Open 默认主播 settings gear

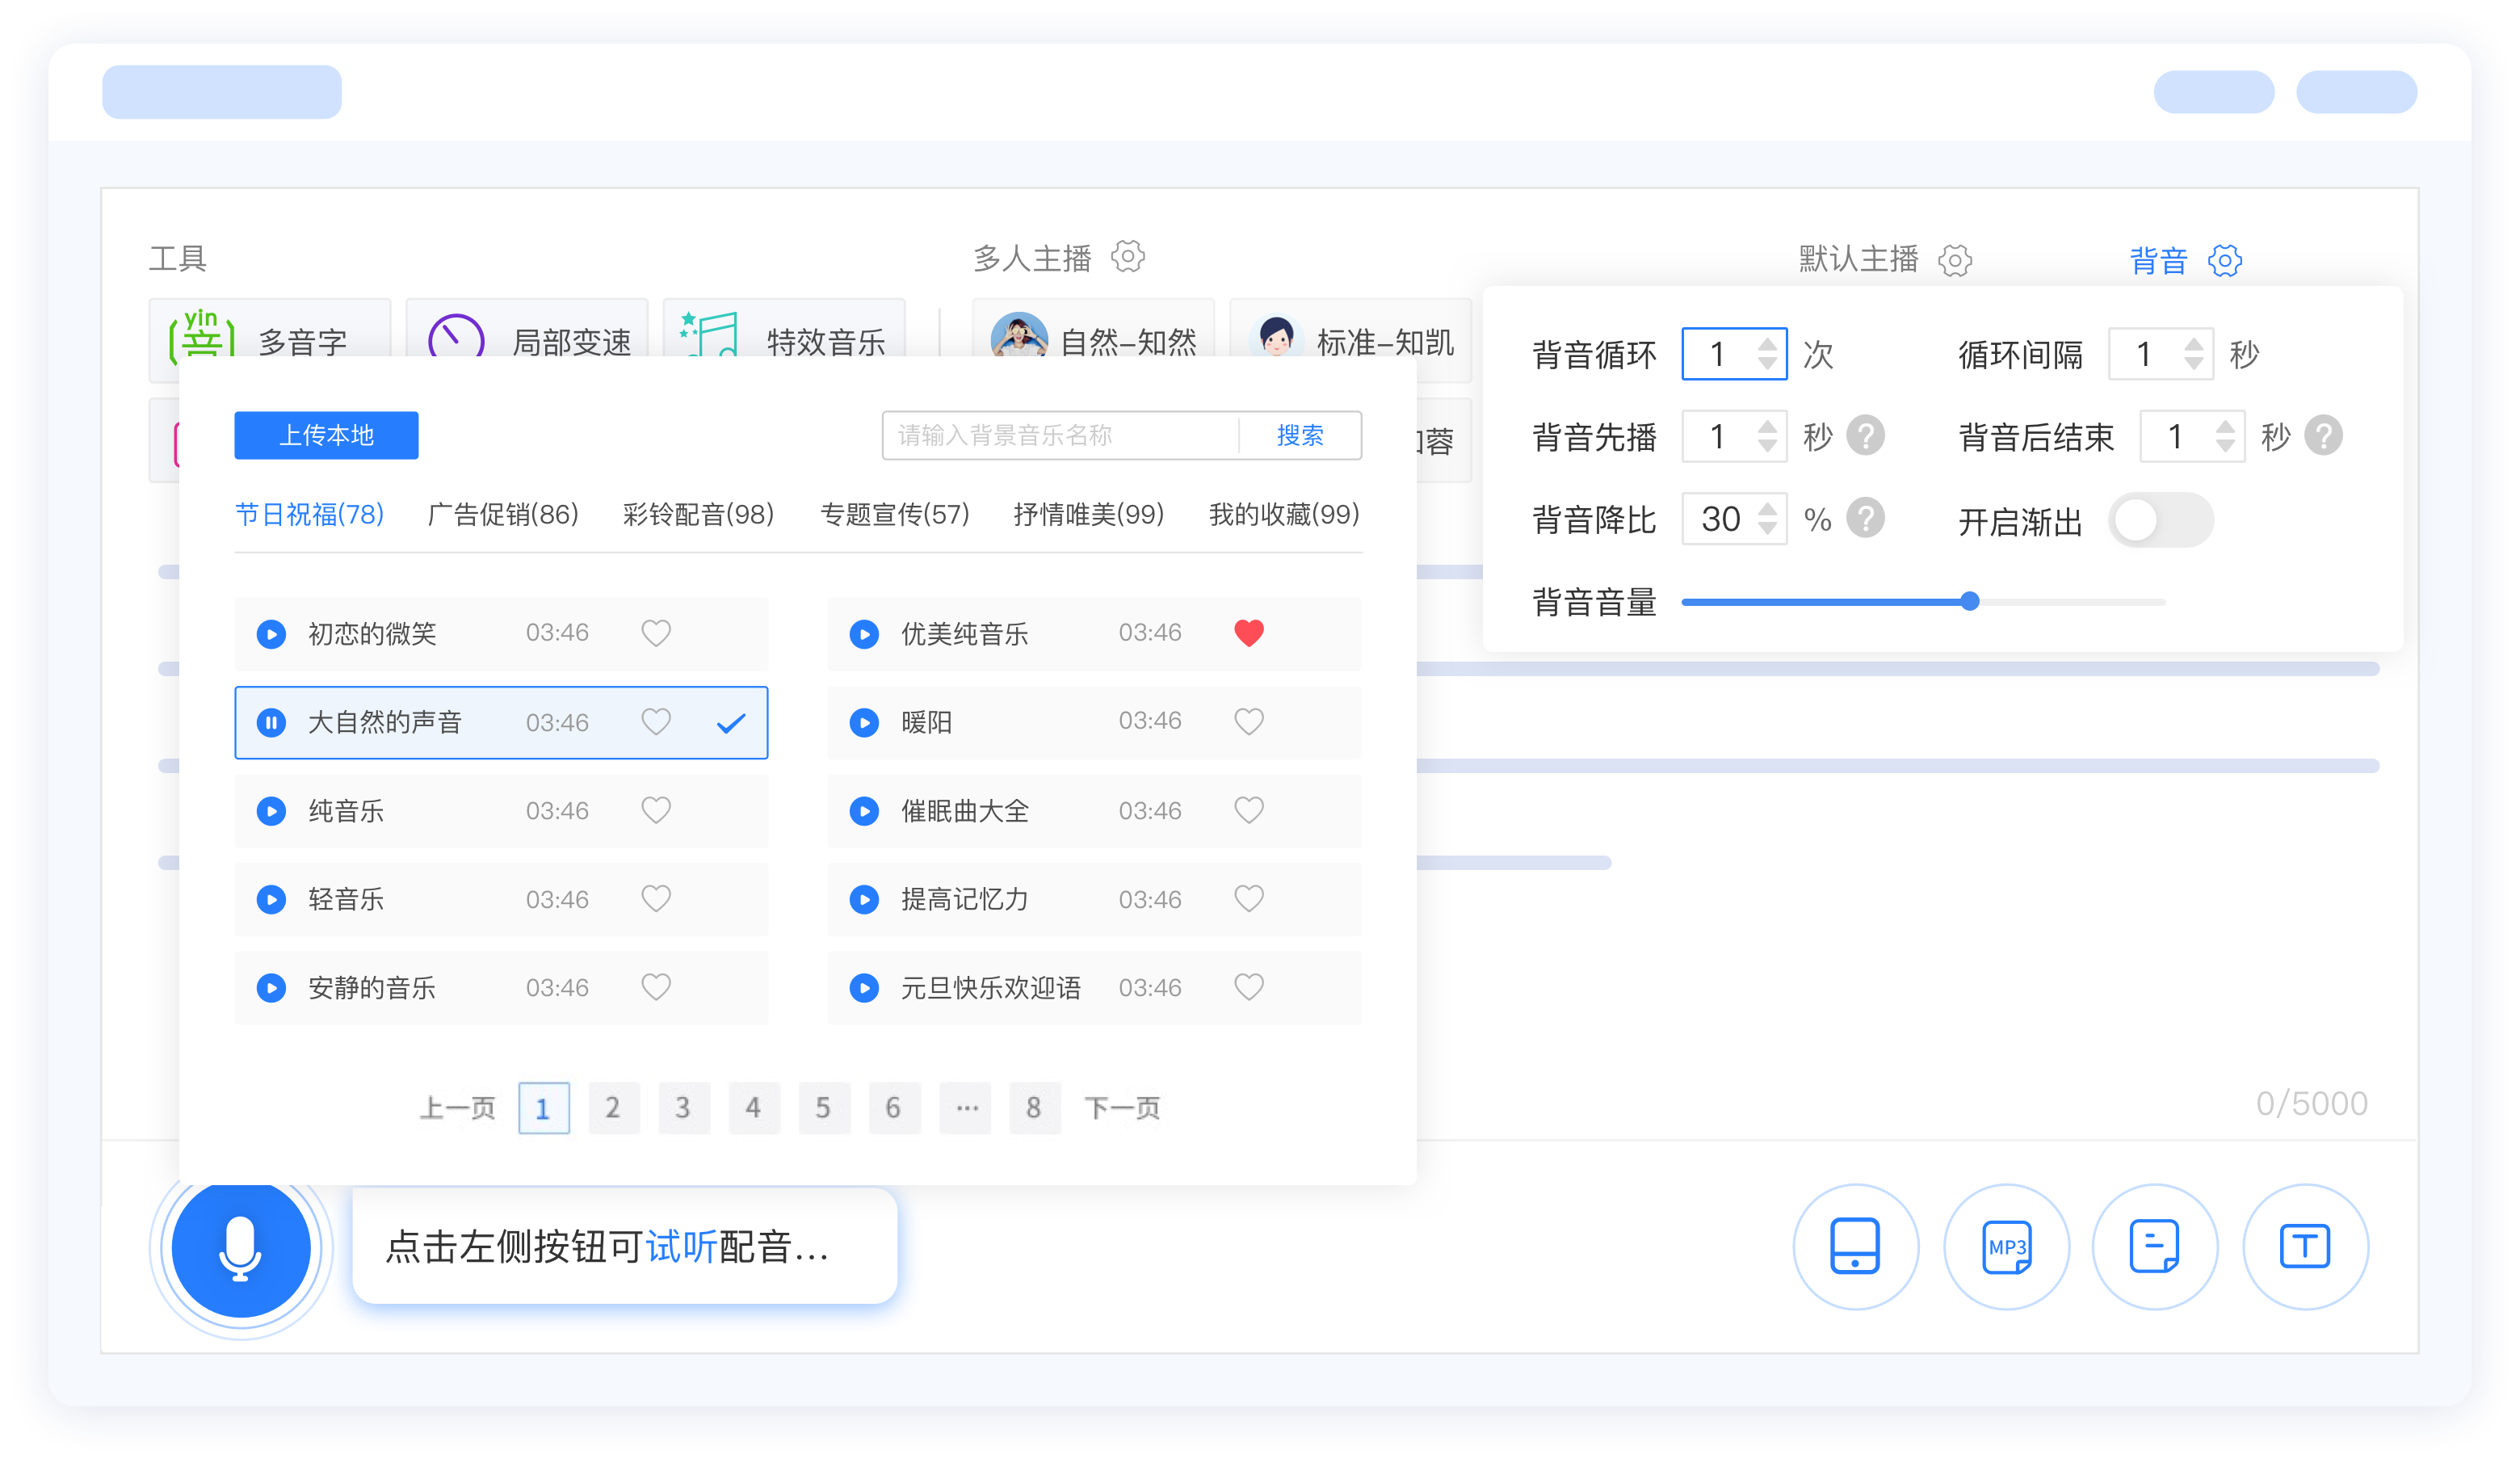[x=1955, y=261]
